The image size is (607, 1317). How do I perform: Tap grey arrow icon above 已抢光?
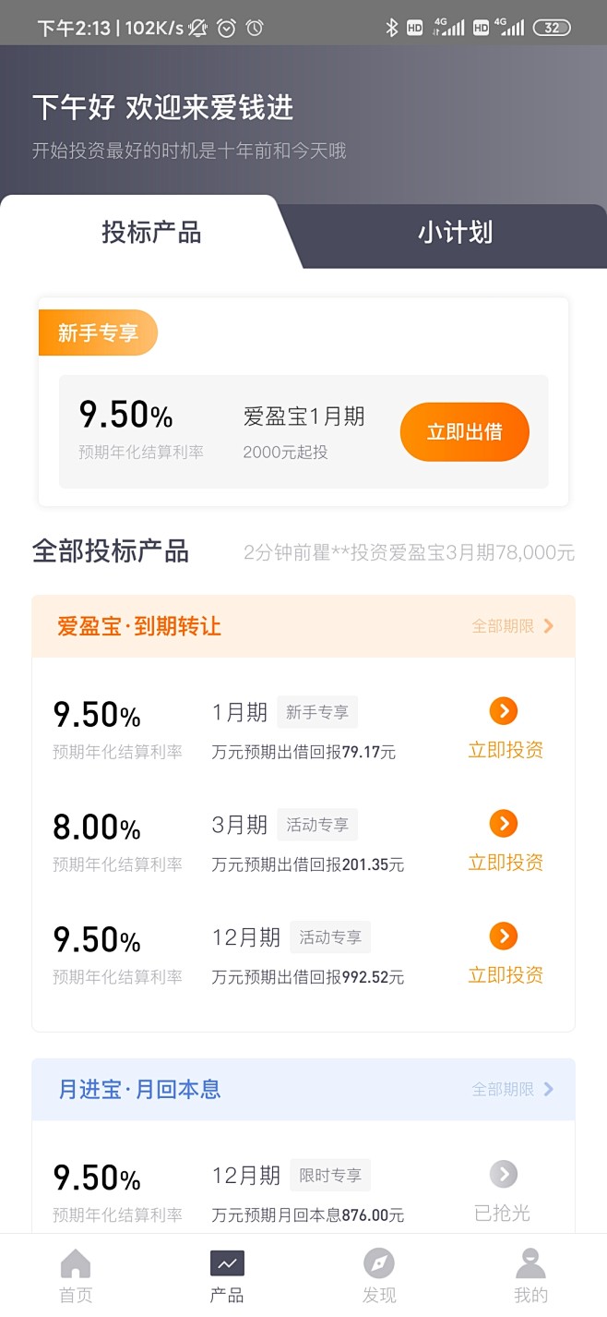(503, 1175)
